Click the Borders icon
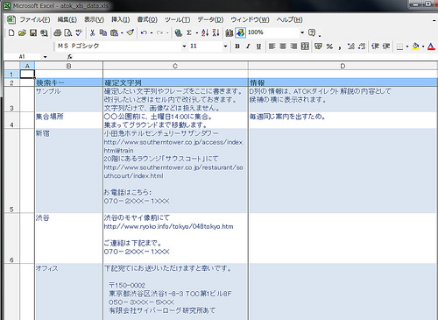 click(400, 46)
